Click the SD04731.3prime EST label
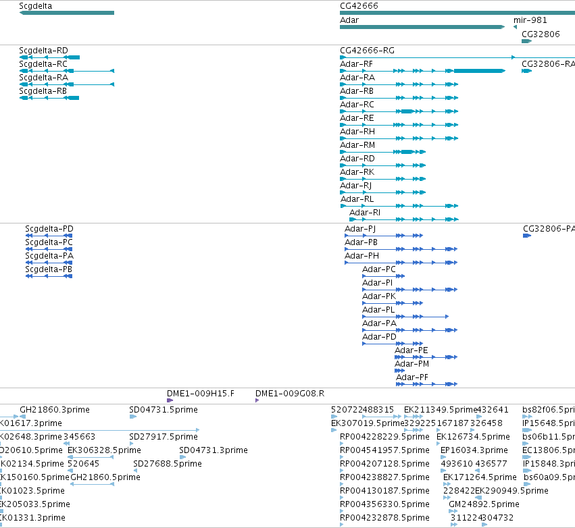The height and width of the screenshot is (528, 575). [214, 450]
